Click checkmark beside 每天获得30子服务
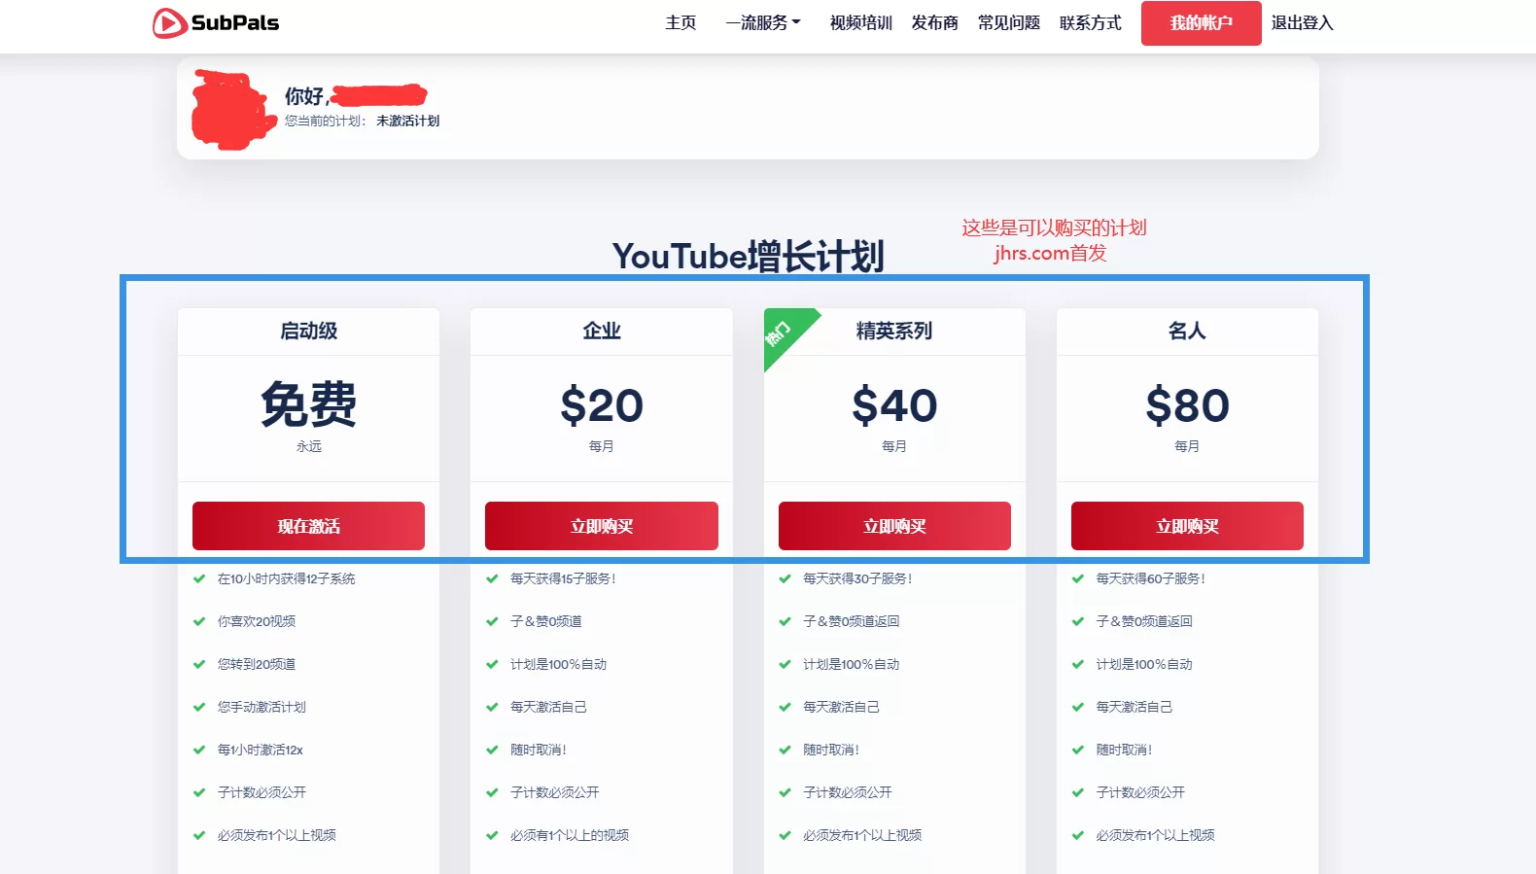The width and height of the screenshot is (1536, 874). pos(785,578)
